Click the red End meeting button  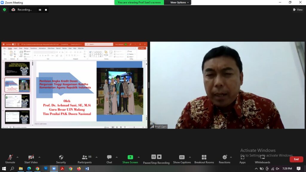coord(296,159)
